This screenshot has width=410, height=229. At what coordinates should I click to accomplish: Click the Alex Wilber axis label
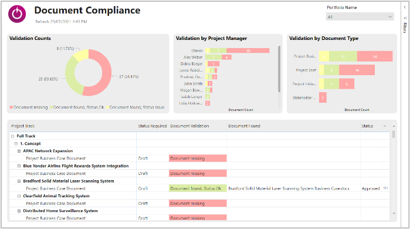point(193,57)
